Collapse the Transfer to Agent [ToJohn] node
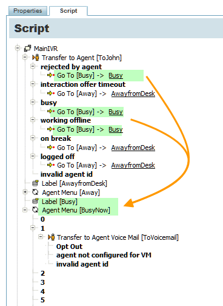Screen dimensions: 223x306 (25, 57)
